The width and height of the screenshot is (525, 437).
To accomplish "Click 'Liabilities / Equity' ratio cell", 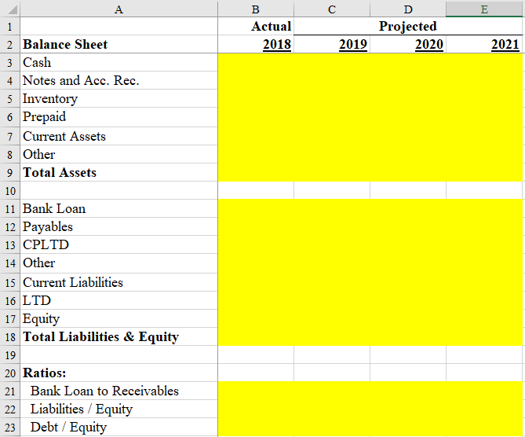I will (118, 409).
